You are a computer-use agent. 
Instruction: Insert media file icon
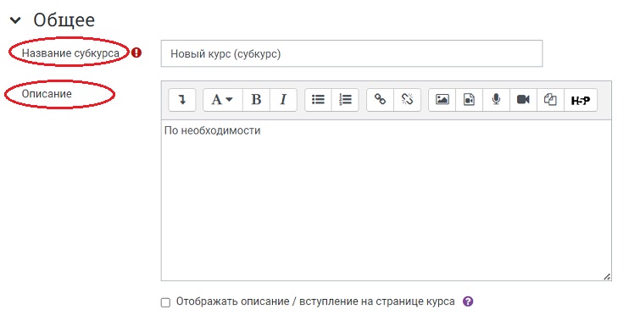(x=469, y=99)
